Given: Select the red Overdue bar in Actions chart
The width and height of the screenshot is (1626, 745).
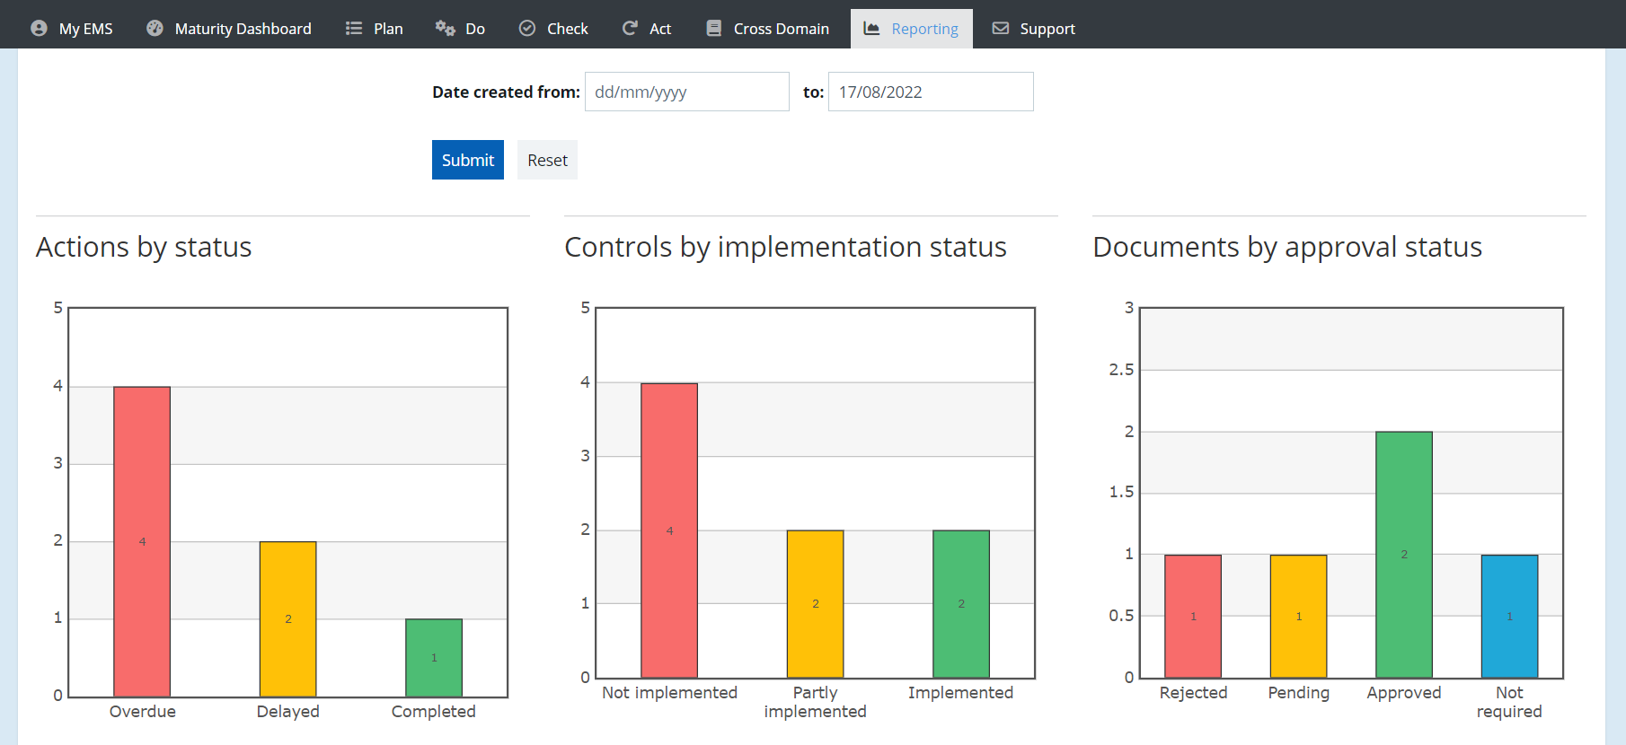Looking at the screenshot, I should (x=142, y=541).
